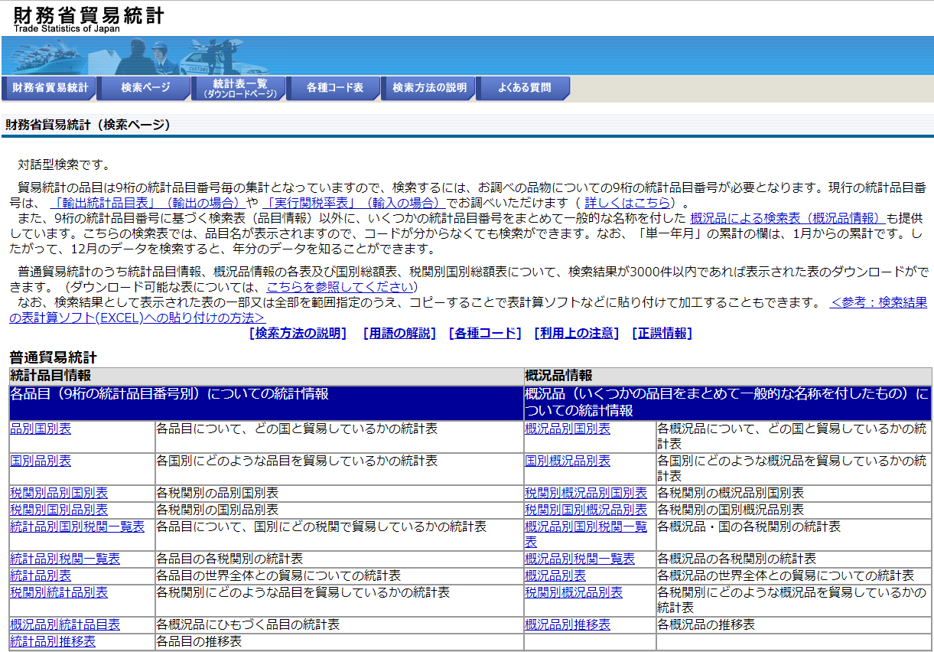Screen dimensions: 934x652
Task: Open the 税関別国別概況品別表 link
Action: click(586, 509)
